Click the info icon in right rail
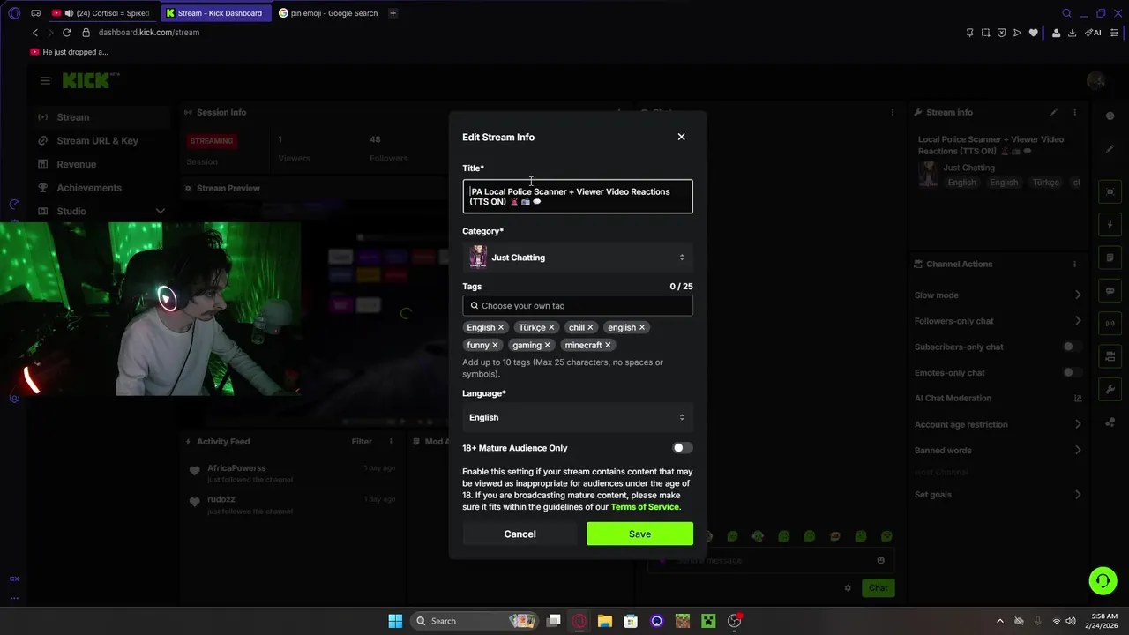The image size is (1129, 635). [x=1110, y=116]
